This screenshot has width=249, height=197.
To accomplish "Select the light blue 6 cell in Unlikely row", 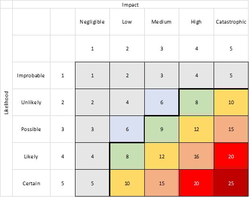I will (162, 102).
